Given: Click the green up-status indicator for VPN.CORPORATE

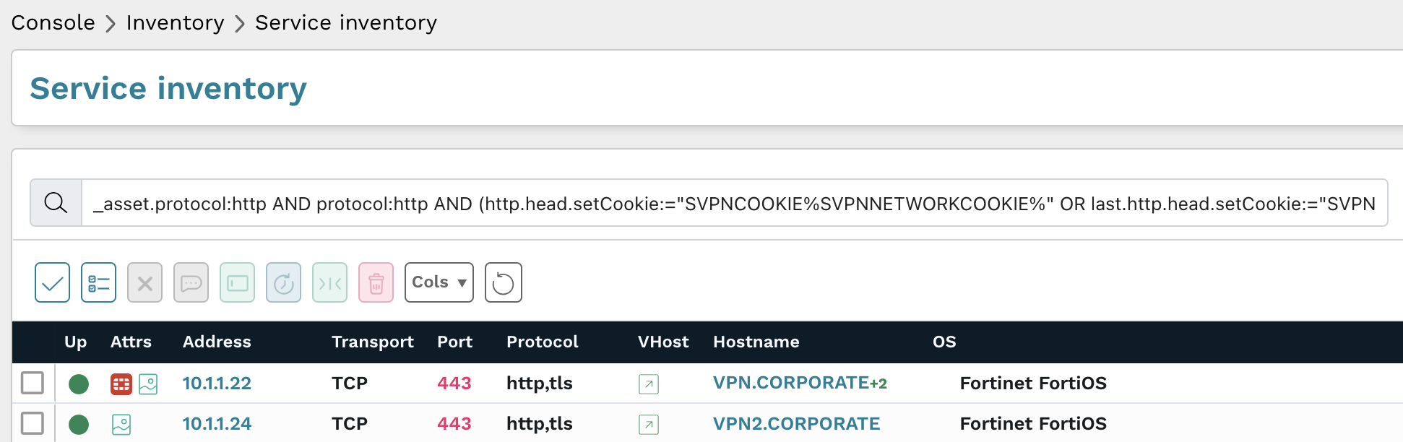Looking at the screenshot, I should (79, 383).
